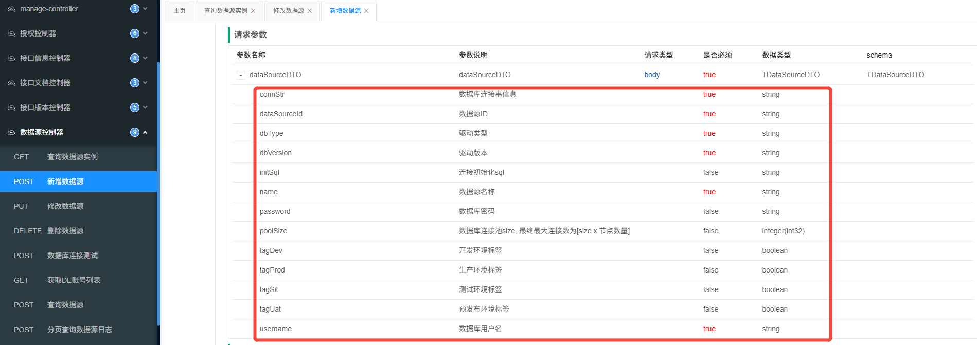The width and height of the screenshot is (977, 345).
Task: Click the cloud icon beside 授权控制器
Action: [11, 33]
